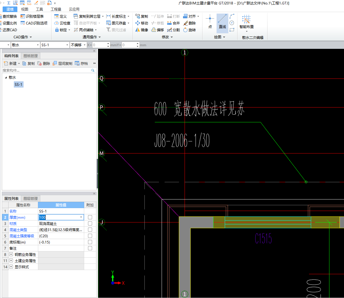This screenshot has width=344, height=298.
Task: Open 识别楼层表 tool
Action: (x=32, y=16)
